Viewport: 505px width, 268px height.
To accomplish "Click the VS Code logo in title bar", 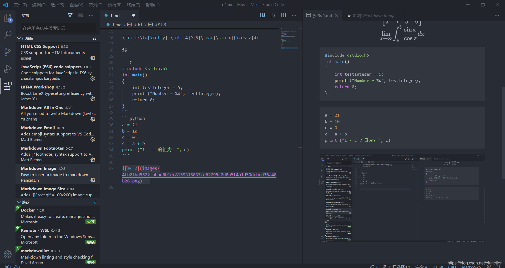I will (x=6, y=5).
